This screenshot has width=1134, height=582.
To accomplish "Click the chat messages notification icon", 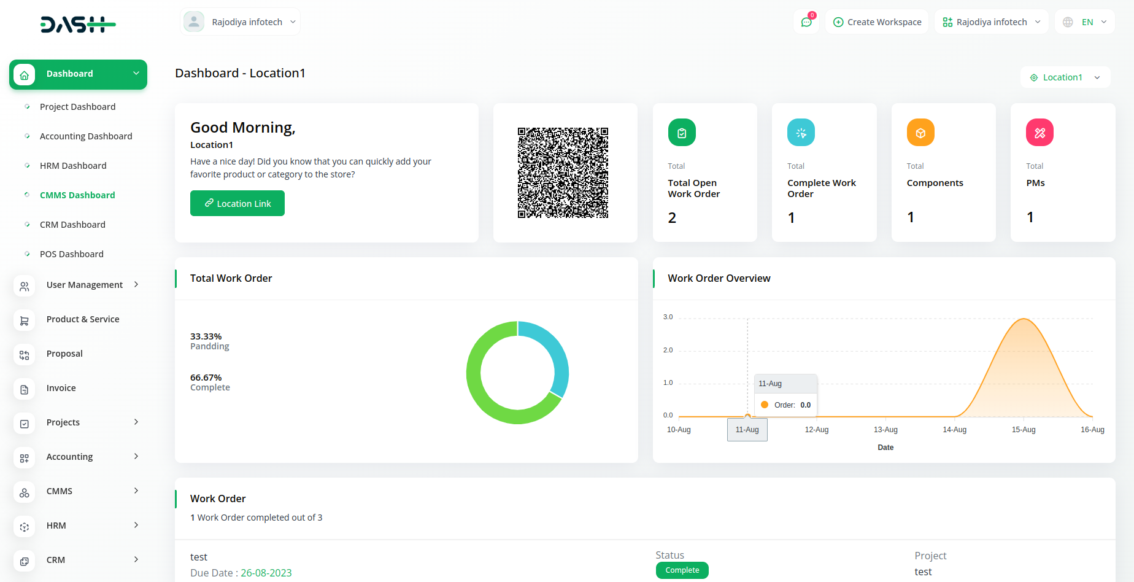I will (806, 22).
